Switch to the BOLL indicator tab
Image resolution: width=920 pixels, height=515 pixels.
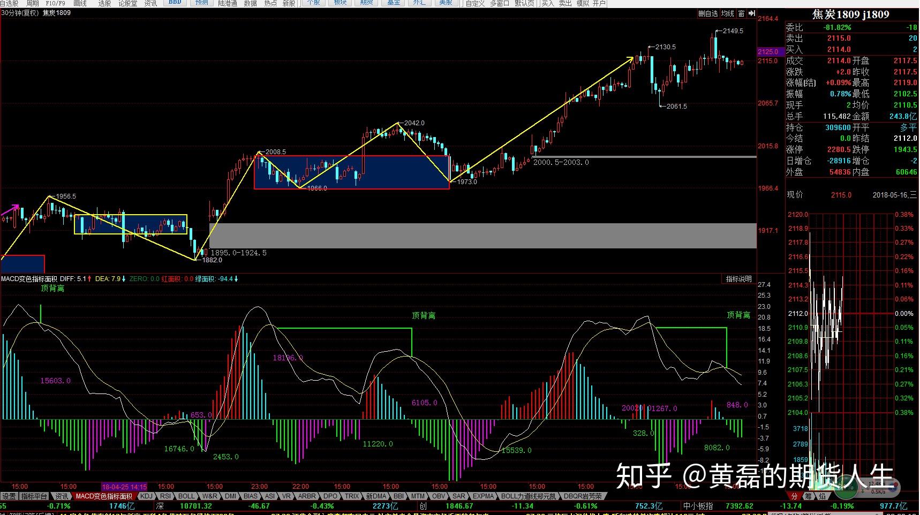click(186, 496)
